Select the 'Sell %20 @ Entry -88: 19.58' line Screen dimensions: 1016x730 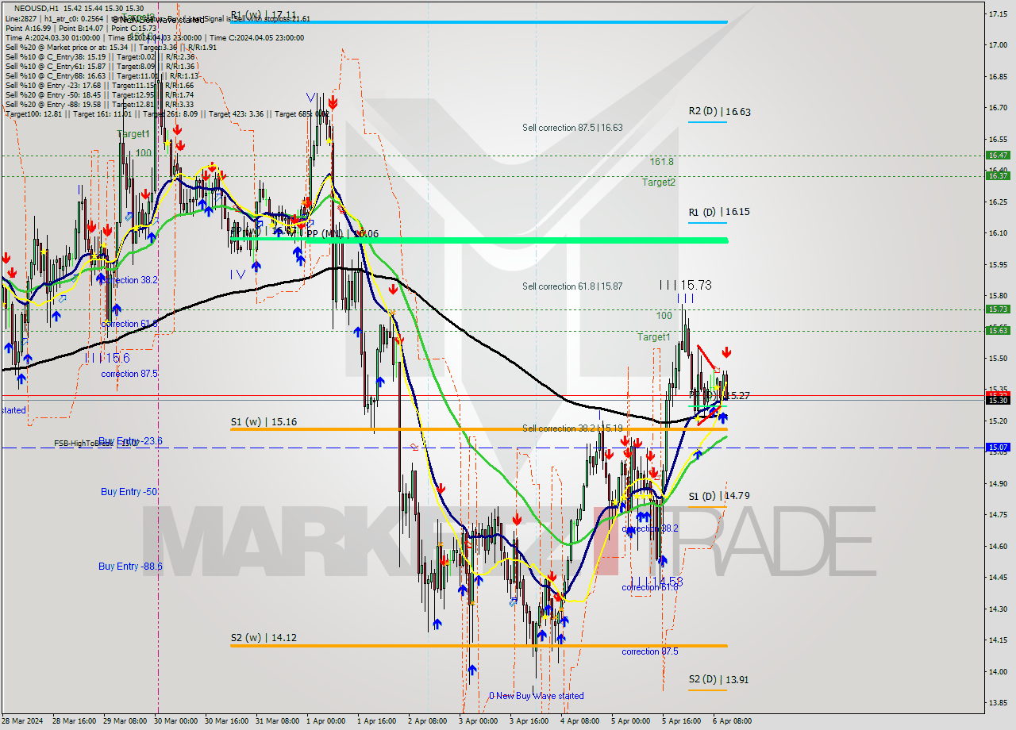click(100, 105)
